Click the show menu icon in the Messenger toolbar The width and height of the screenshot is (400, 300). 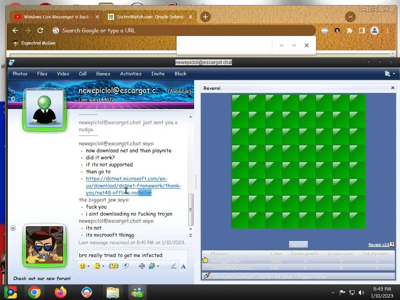click(x=387, y=74)
